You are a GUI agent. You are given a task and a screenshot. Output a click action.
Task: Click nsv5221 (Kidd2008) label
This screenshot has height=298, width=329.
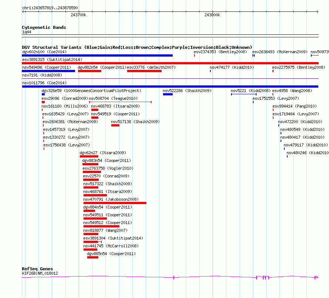coord(251,91)
